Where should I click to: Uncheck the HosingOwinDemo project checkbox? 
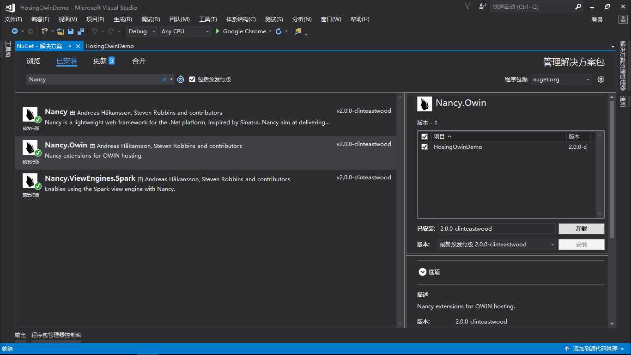[425, 147]
